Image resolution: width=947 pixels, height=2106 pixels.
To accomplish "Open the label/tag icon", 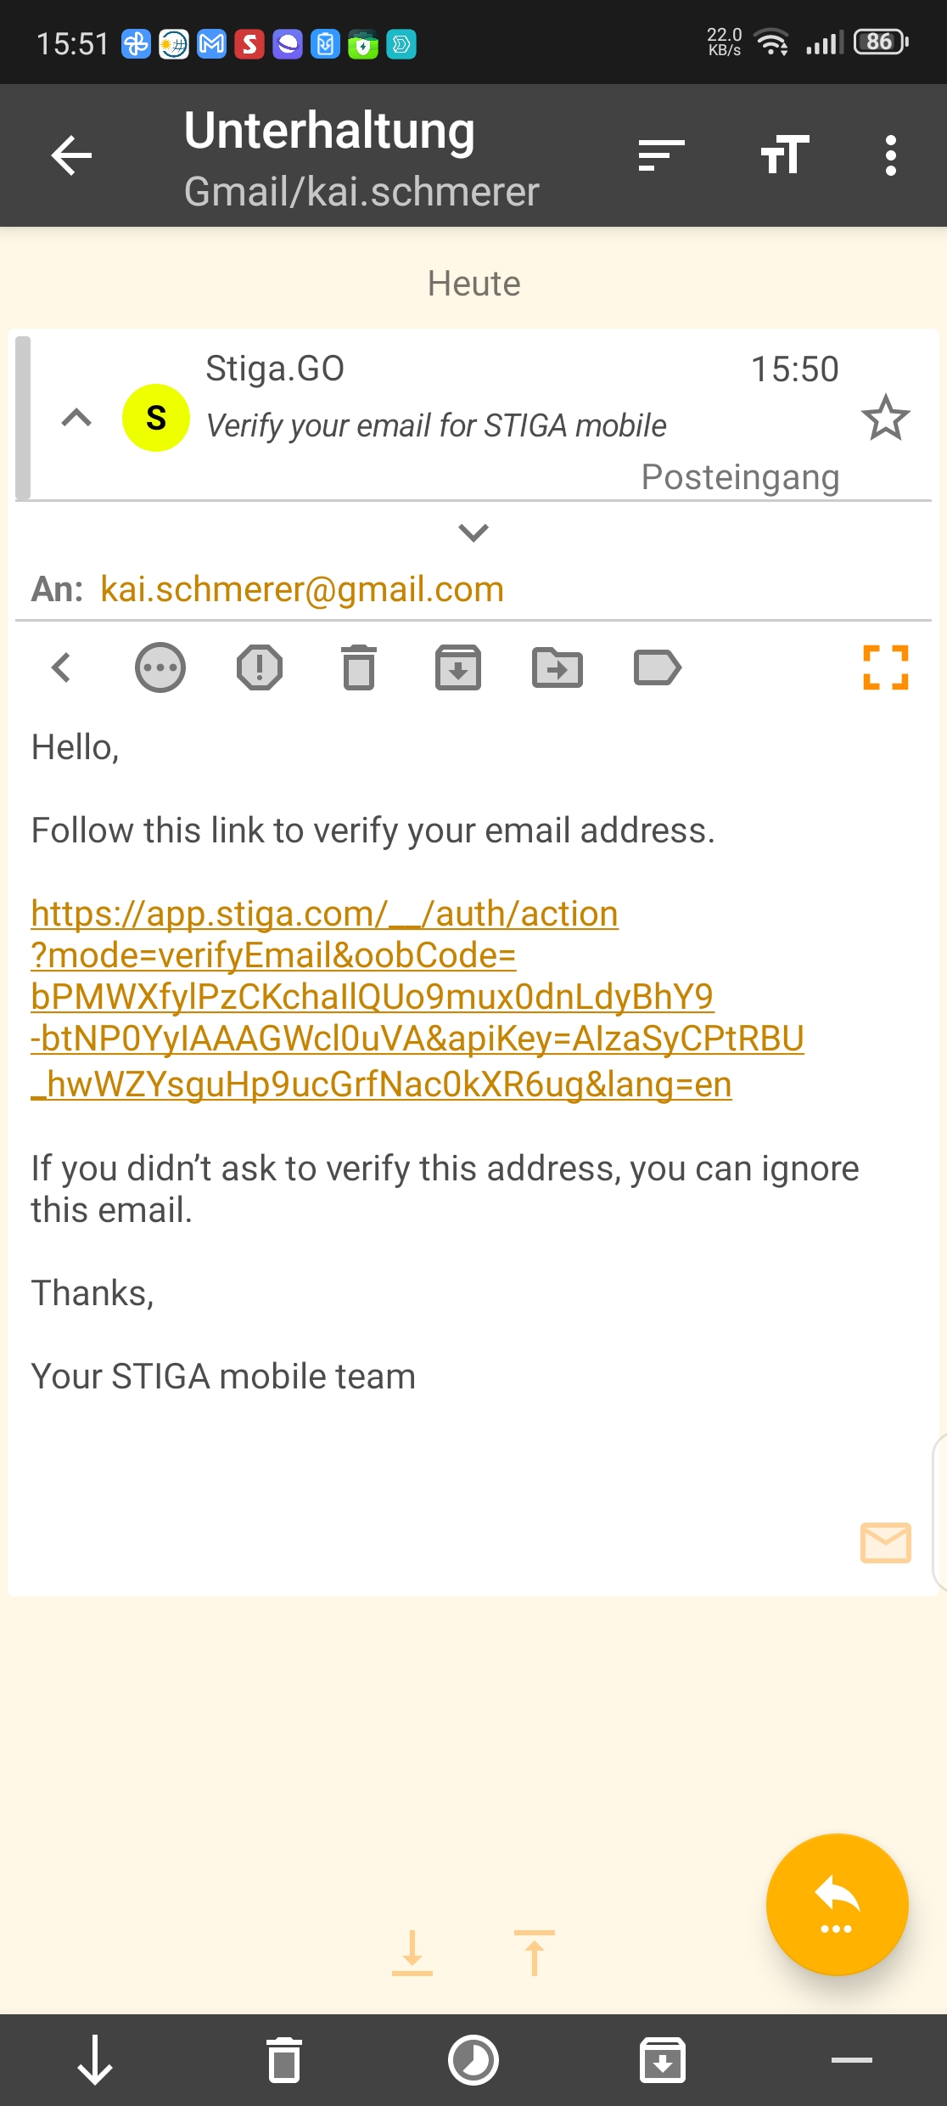I will (x=658, y=667).
